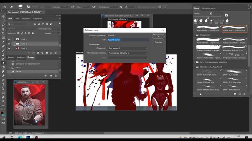Select the Brush tool
Viewport: 252px width, 141px height.
[3, 51]
